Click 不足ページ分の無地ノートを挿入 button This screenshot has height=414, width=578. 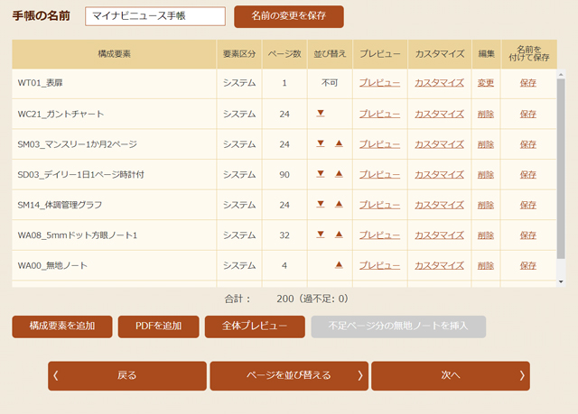(398, 327)
